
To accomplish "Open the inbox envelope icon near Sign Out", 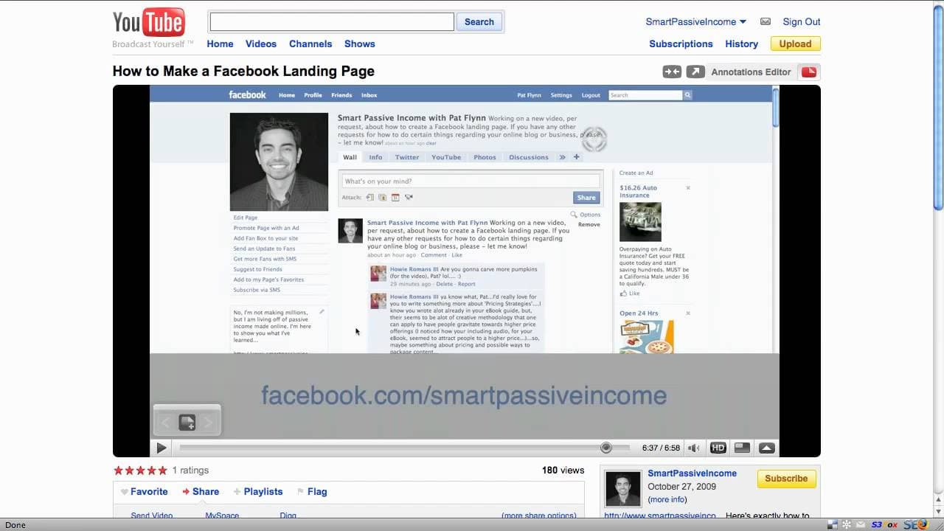I will coord(766,21).
